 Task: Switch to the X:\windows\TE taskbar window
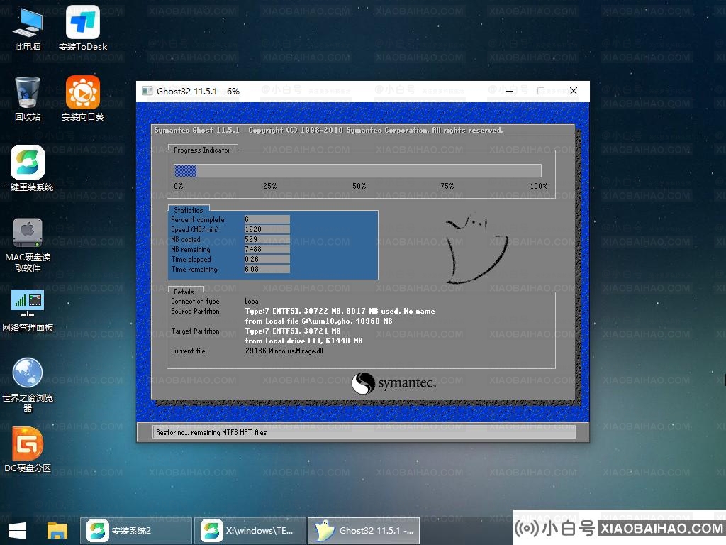250,530
